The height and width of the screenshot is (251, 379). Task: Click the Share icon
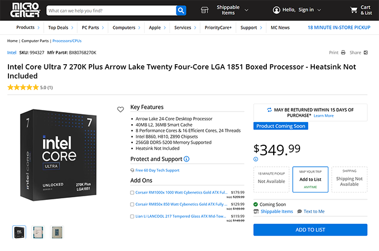point(366,53)
